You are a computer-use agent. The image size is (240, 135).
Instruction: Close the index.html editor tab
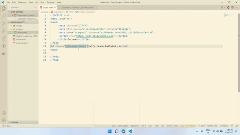coord(55,7)
